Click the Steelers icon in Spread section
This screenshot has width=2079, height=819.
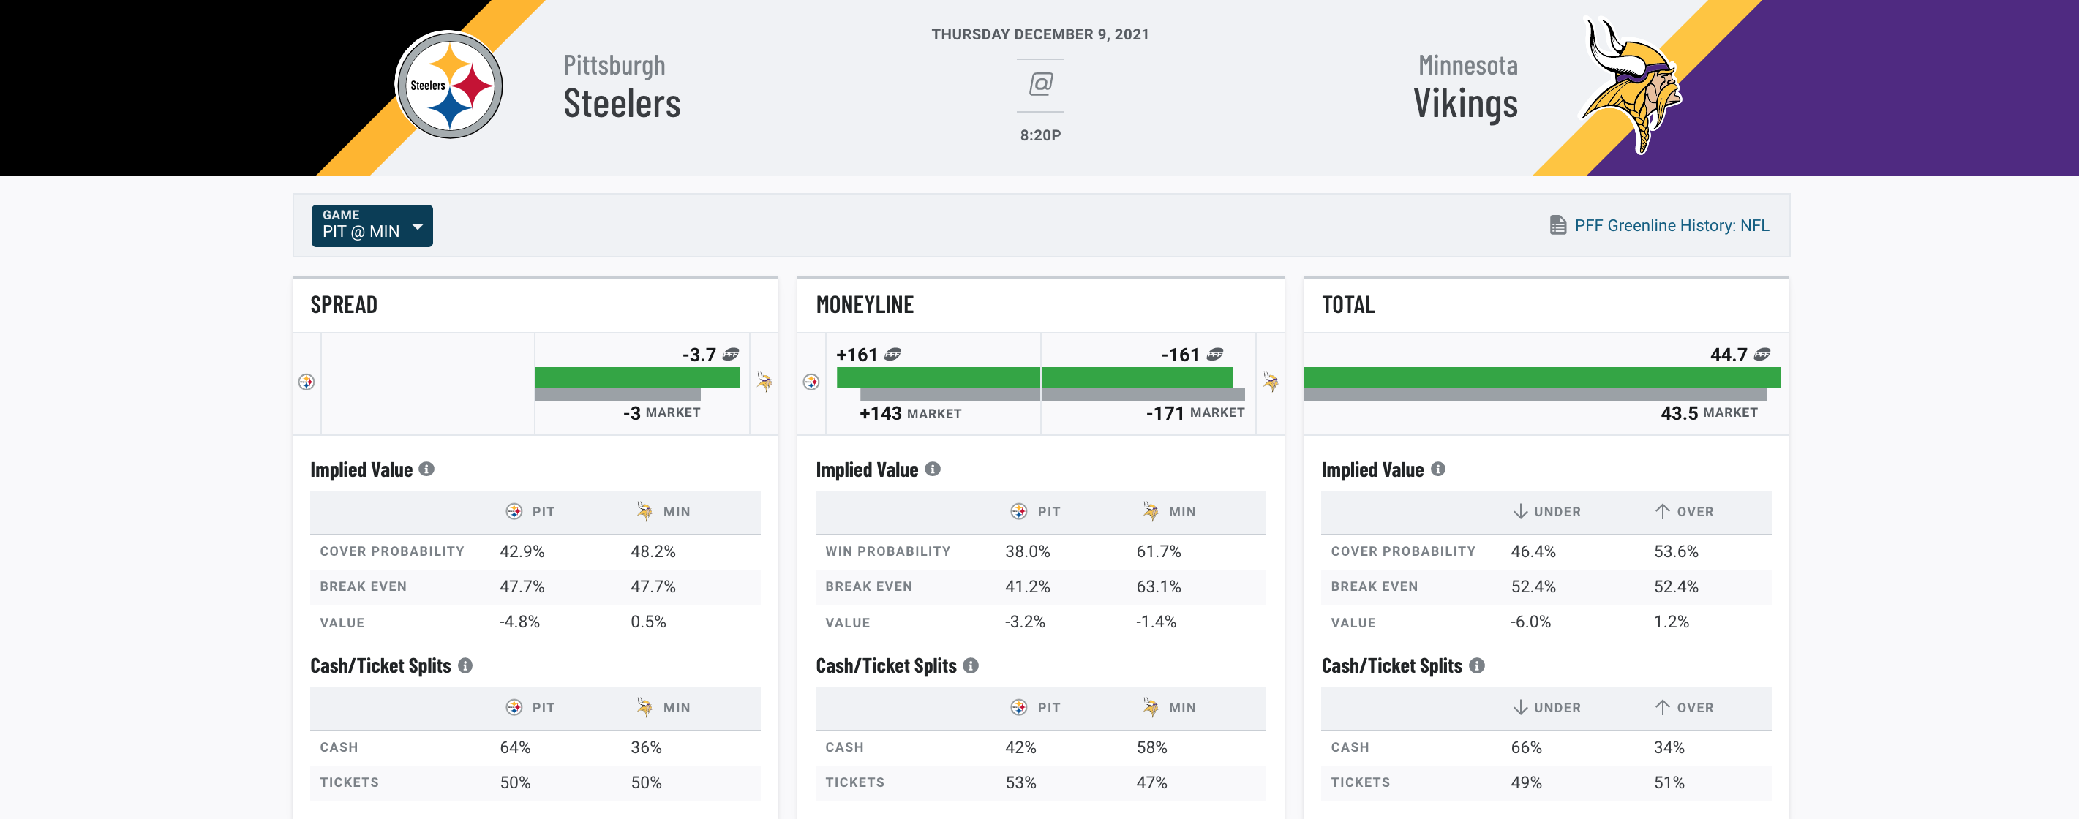click(307, 382)
